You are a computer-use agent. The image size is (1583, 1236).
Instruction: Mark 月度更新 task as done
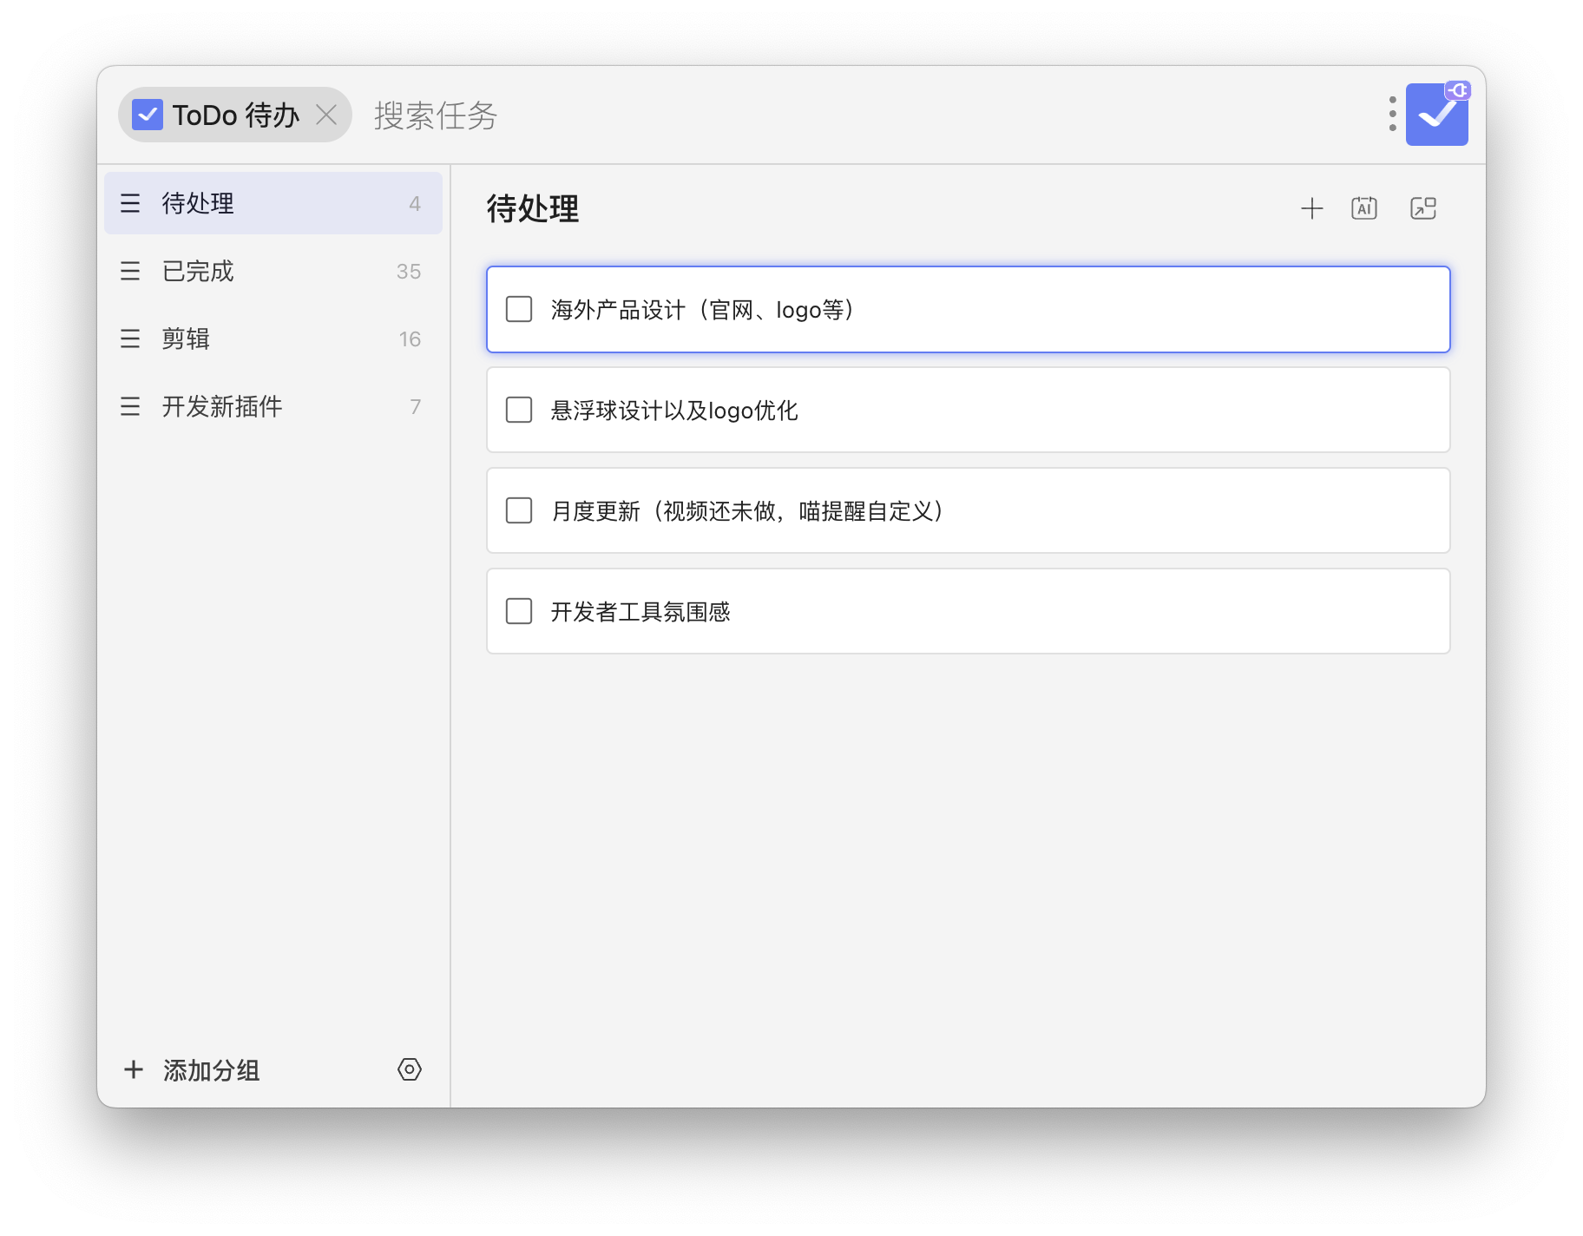click(x=519, y=510)
